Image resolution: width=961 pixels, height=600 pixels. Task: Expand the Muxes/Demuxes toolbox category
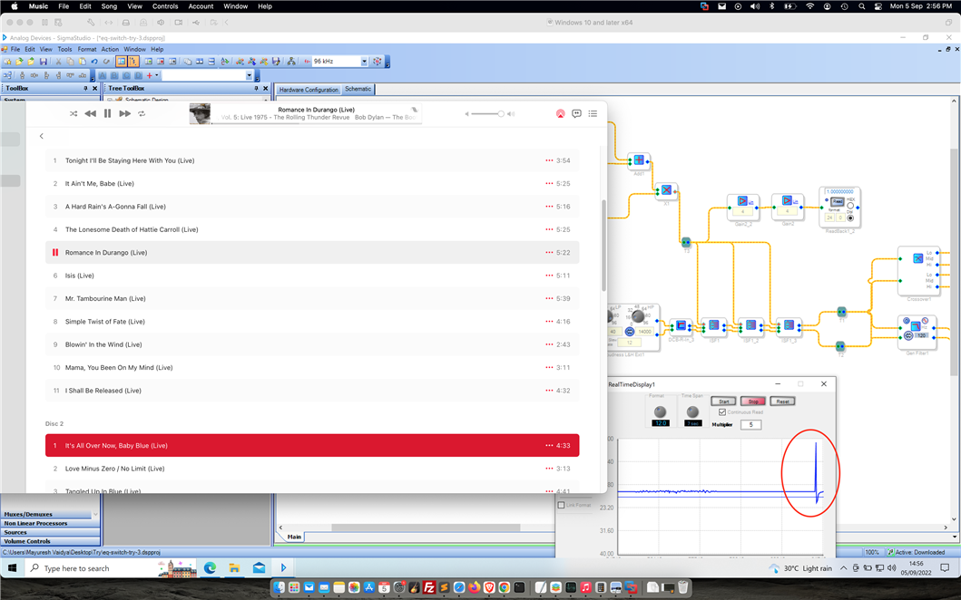[50, 514]
